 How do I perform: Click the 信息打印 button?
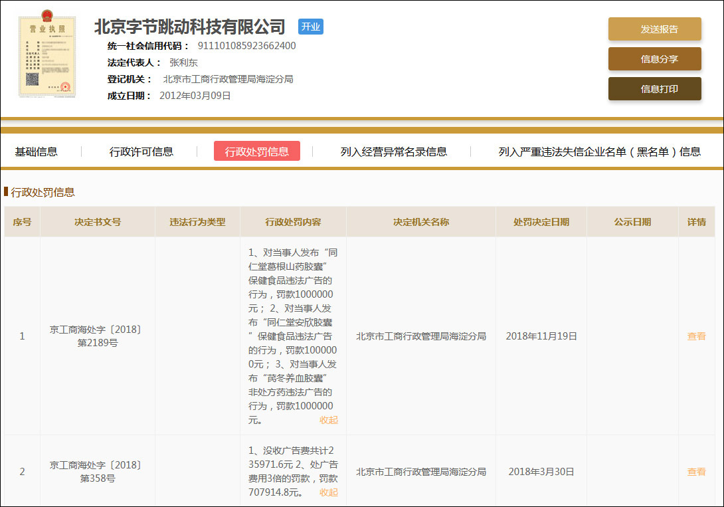tap(654, 88)
